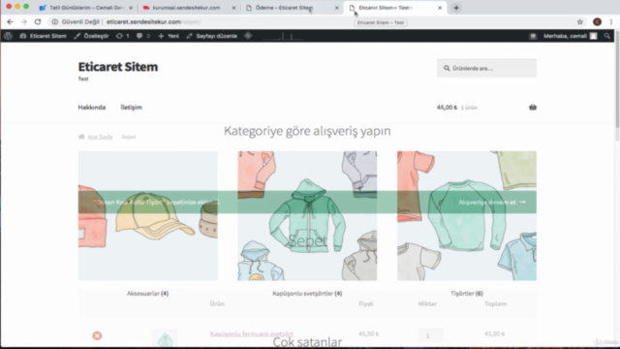Screen dimensions: 620x349
Task: Open the Kapüşonlu fermuarlı svetşört product link
Action: 252,333
